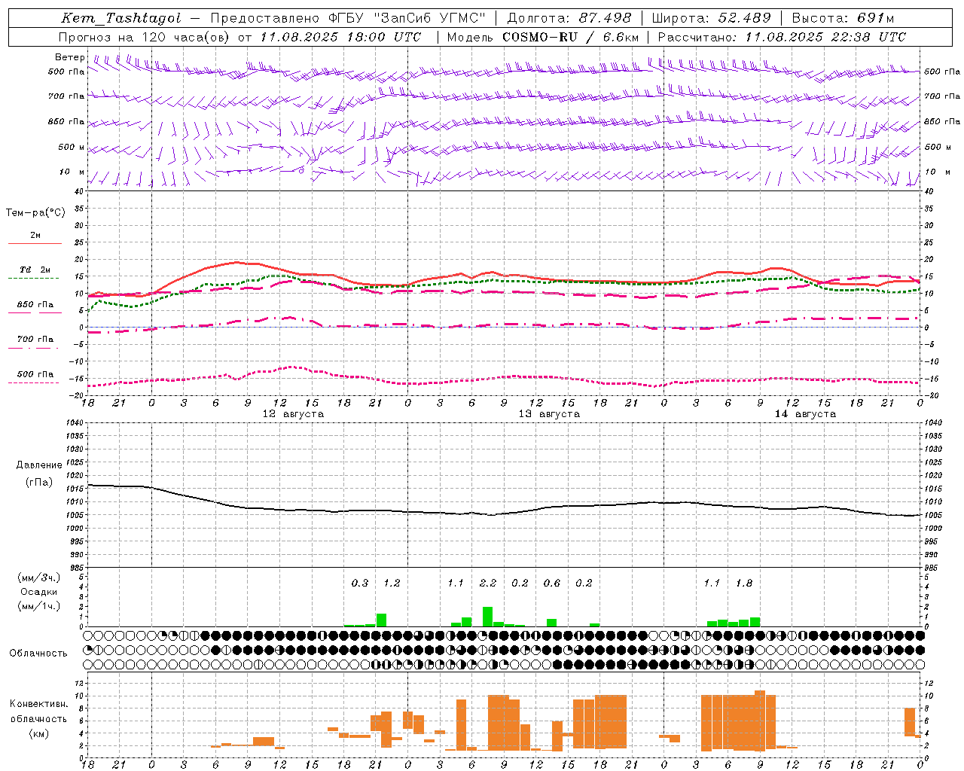964x771 pixels.
Task: Click the solid red line sample under '2м' legend
Action: [35, 243]
